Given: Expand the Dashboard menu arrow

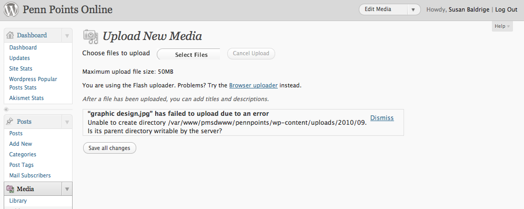Looking at the screenshot, I should pyautogui.click(x=67, y=35).
